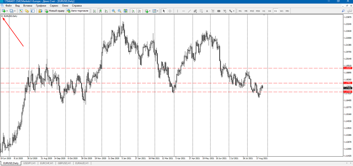Open the Справка menu
353x166 pixels.
[77, 6]
